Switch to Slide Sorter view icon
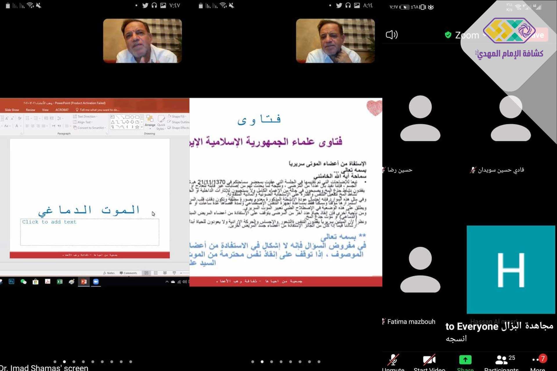The height and width of the screenshot is (371, 557). pos(156,273)
